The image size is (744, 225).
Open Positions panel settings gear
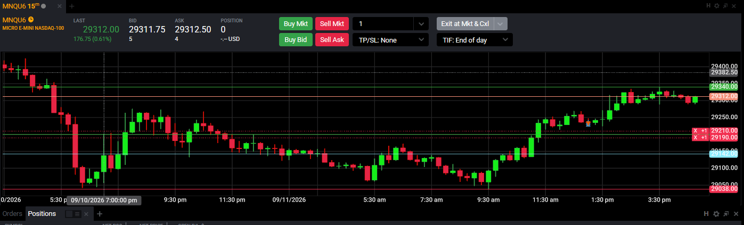[x=716, y=213]
